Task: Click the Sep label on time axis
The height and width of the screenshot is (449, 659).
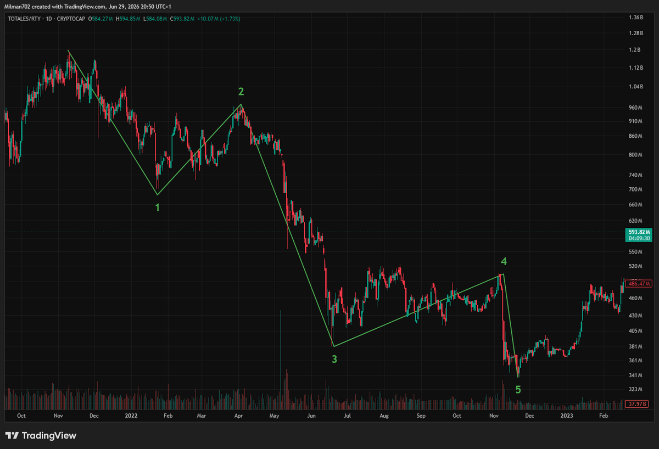Action: pos(421,416)
